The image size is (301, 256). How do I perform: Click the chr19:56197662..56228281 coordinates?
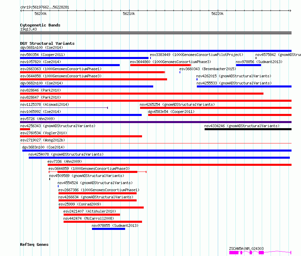[45, 7]
